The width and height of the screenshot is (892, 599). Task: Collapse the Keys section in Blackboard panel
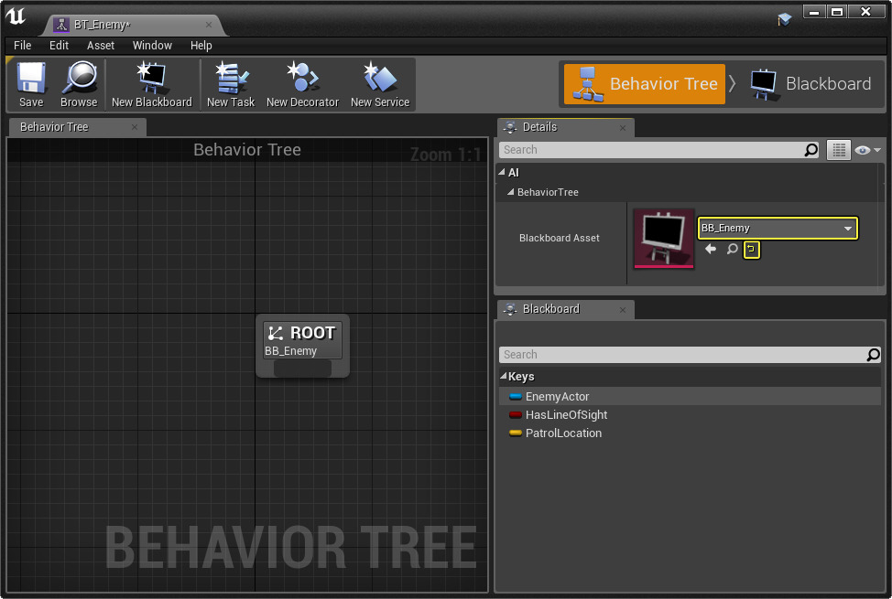(x=503, y=377)
